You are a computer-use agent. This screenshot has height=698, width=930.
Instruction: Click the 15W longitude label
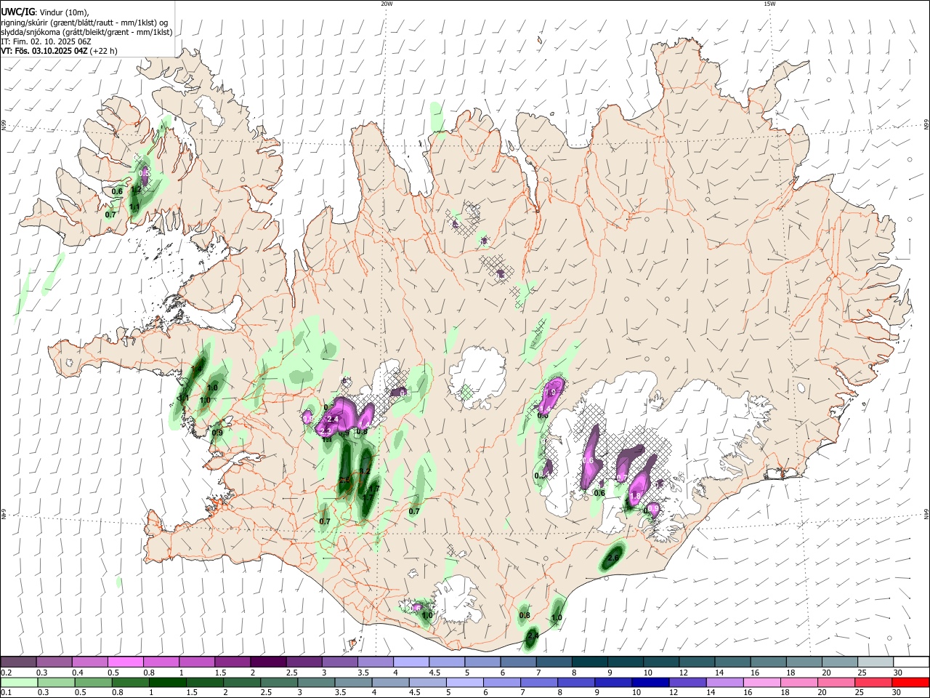(x=769, y=4)
